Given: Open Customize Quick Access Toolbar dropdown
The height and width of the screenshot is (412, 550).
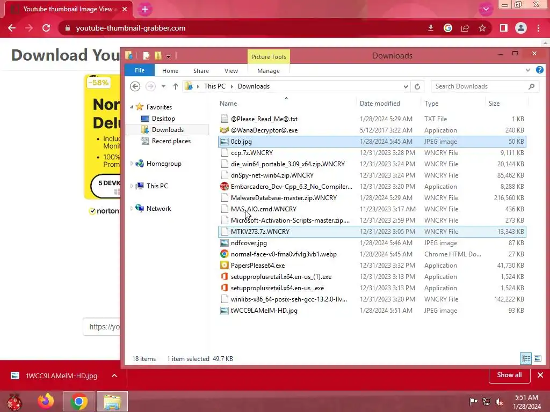Looking at the screenshot, I should coord(168,56).
